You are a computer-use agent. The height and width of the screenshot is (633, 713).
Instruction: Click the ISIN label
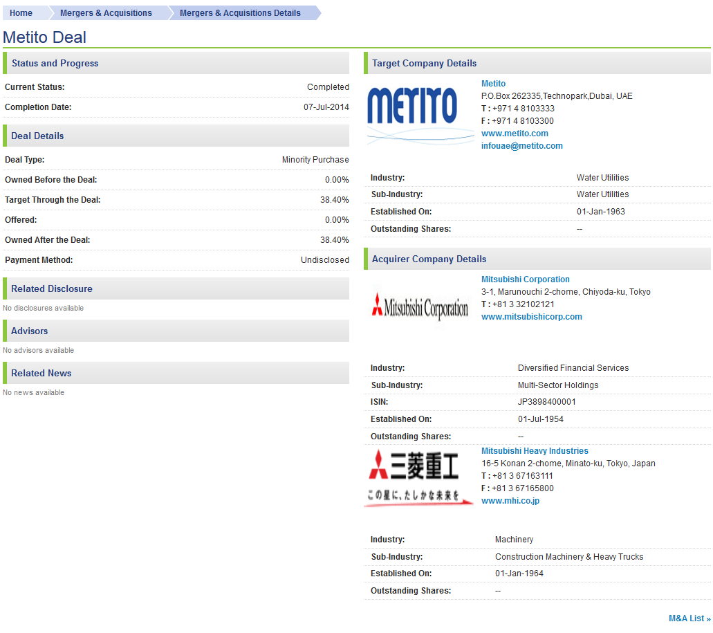point(379,402)
